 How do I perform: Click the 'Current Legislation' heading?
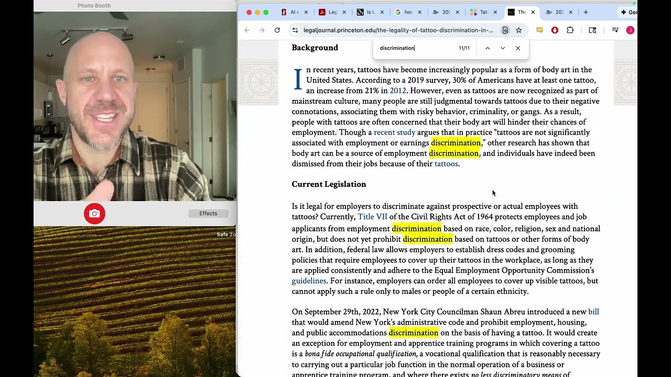329,184
